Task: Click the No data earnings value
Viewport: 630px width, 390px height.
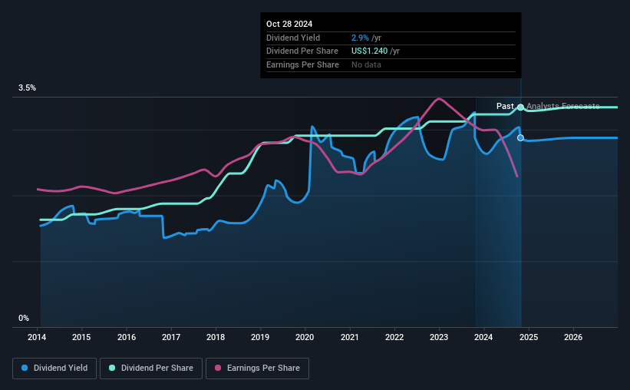Action: 366,64
